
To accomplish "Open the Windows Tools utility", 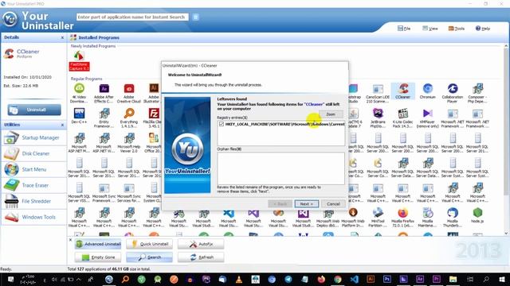I will [x=33, y=217].
